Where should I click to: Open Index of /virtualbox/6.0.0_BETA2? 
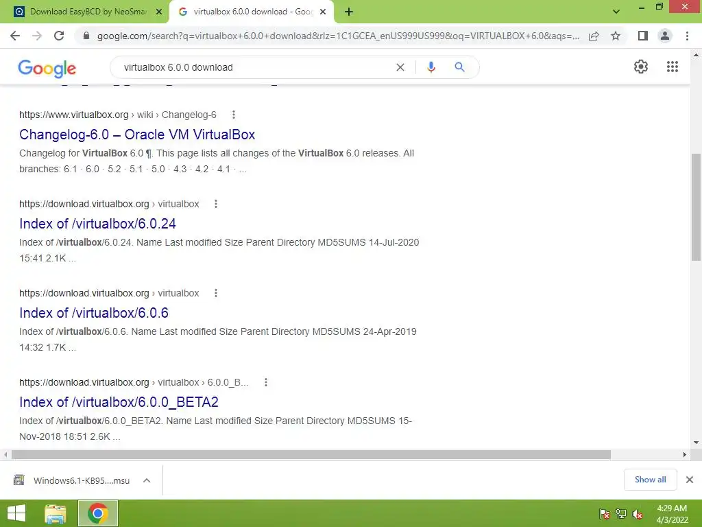point(119,402)
